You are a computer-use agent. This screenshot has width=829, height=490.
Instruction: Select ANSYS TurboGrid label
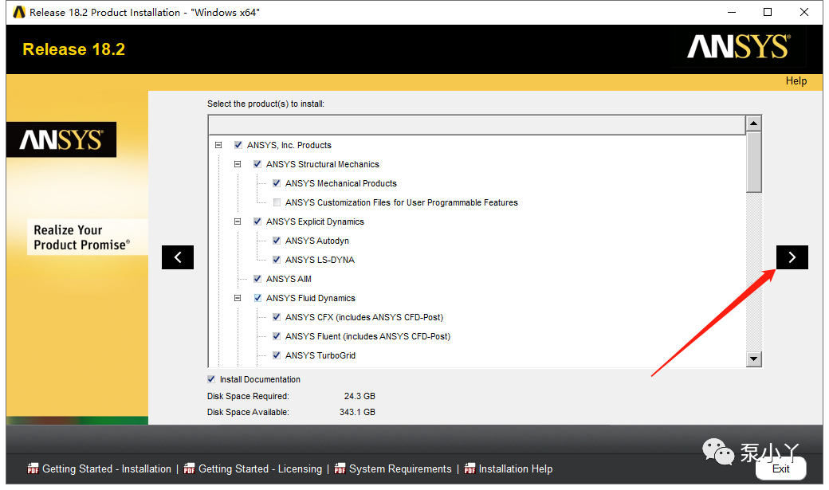click(320, 355)
